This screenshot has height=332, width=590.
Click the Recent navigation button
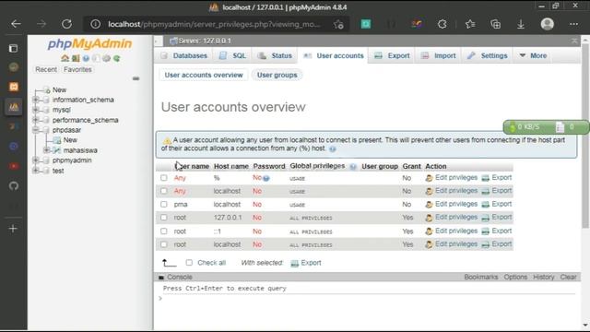(x=46, y=69)
